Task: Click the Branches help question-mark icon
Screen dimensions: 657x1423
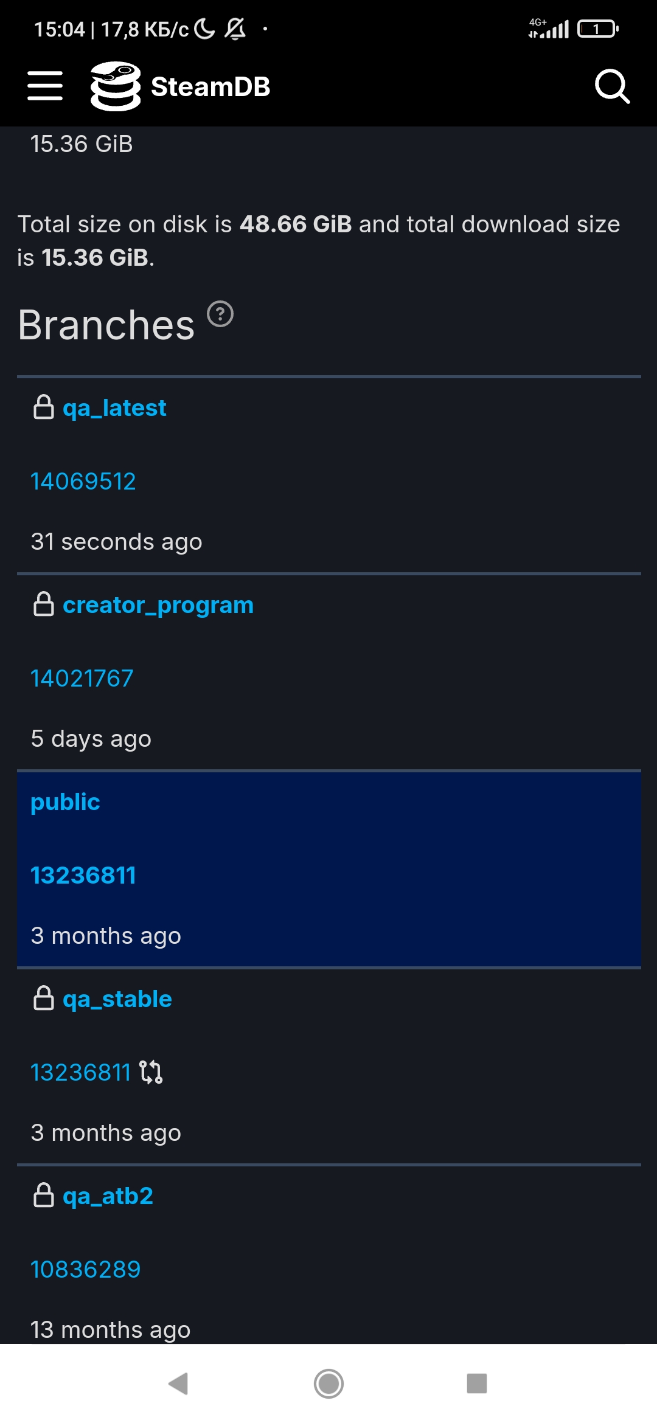Action: pyautogui.click(x=220, y=314)
